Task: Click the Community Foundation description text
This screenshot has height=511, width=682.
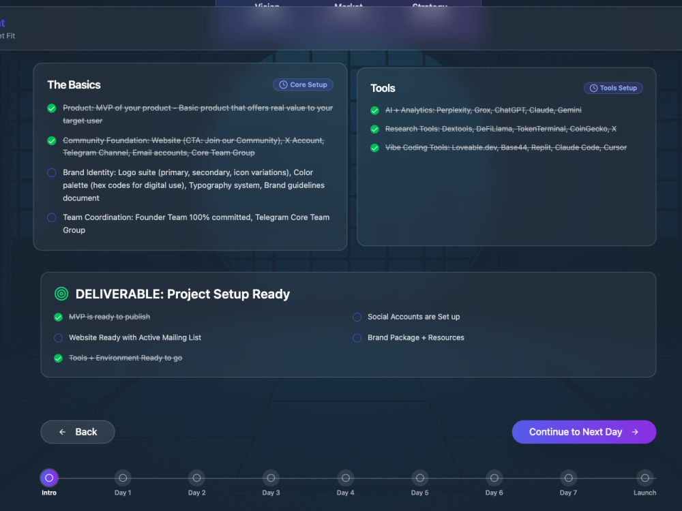Action: click(x=194, y=147)
